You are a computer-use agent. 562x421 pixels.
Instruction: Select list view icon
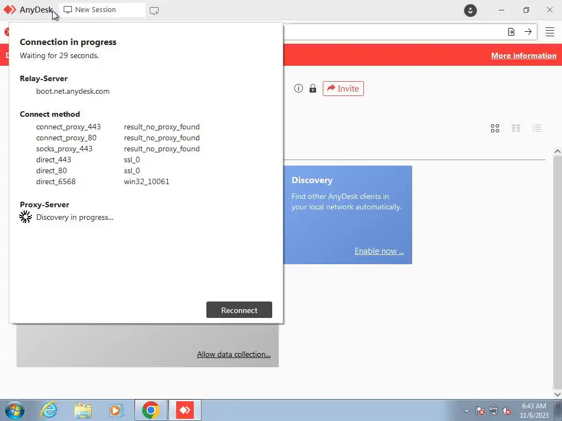(537, 128)
